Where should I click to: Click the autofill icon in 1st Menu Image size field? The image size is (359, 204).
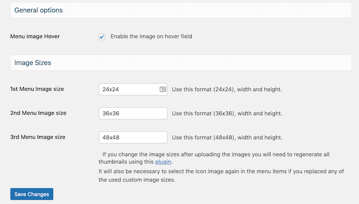(163, 89)
